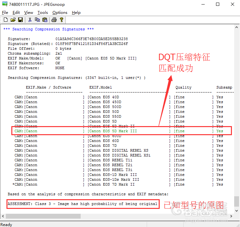Image resolution: width=240 pixels, height=227 pixels.
Task: Select the Canon EOS 7D row
Action: pos(119,146)
